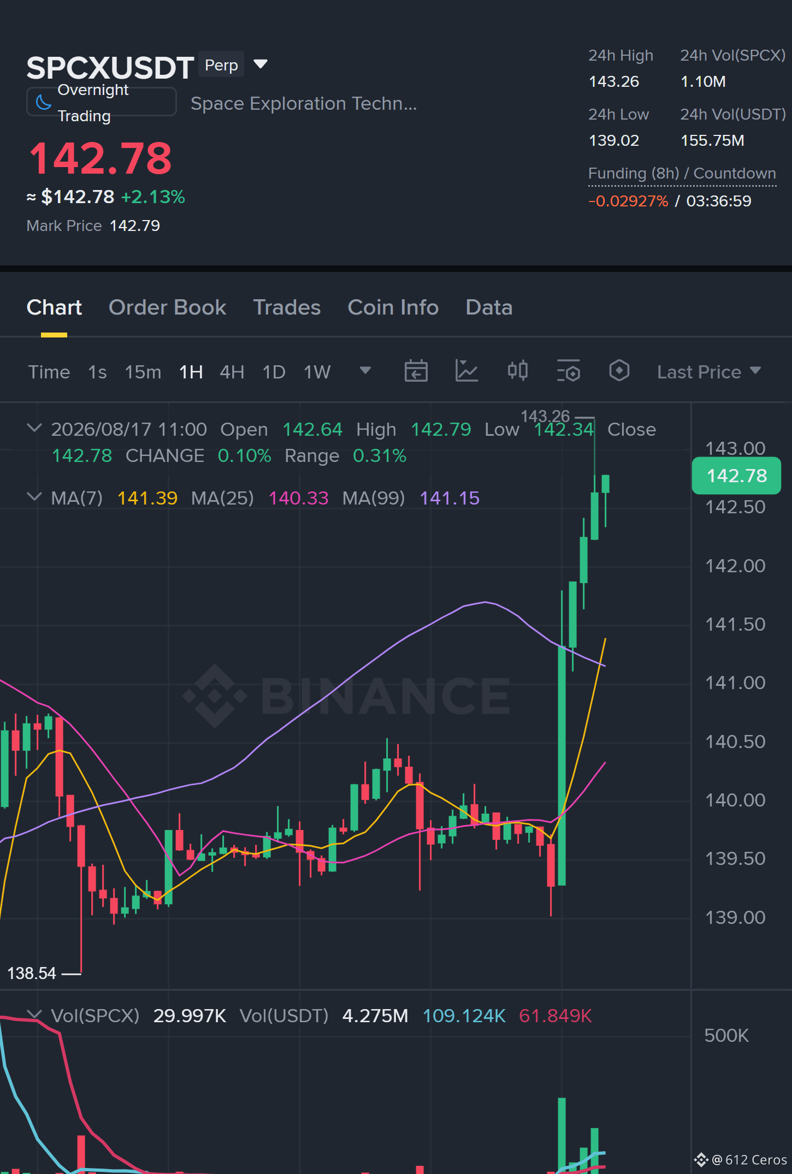
Task: Click the large red 142.78 last price
Action: tap(100, 158)
